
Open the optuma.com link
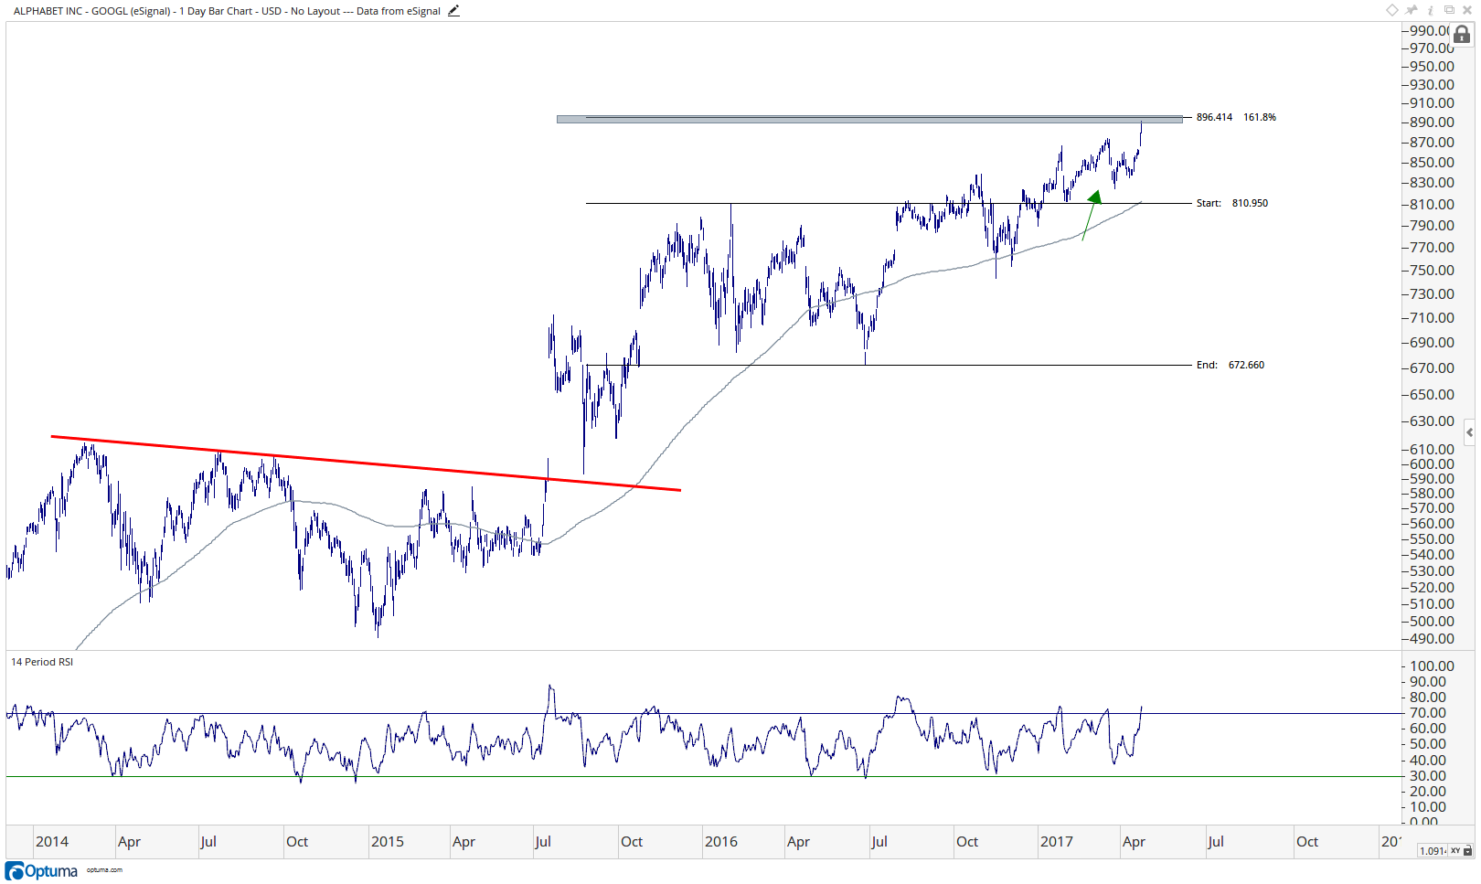click(x=104, y=870)
